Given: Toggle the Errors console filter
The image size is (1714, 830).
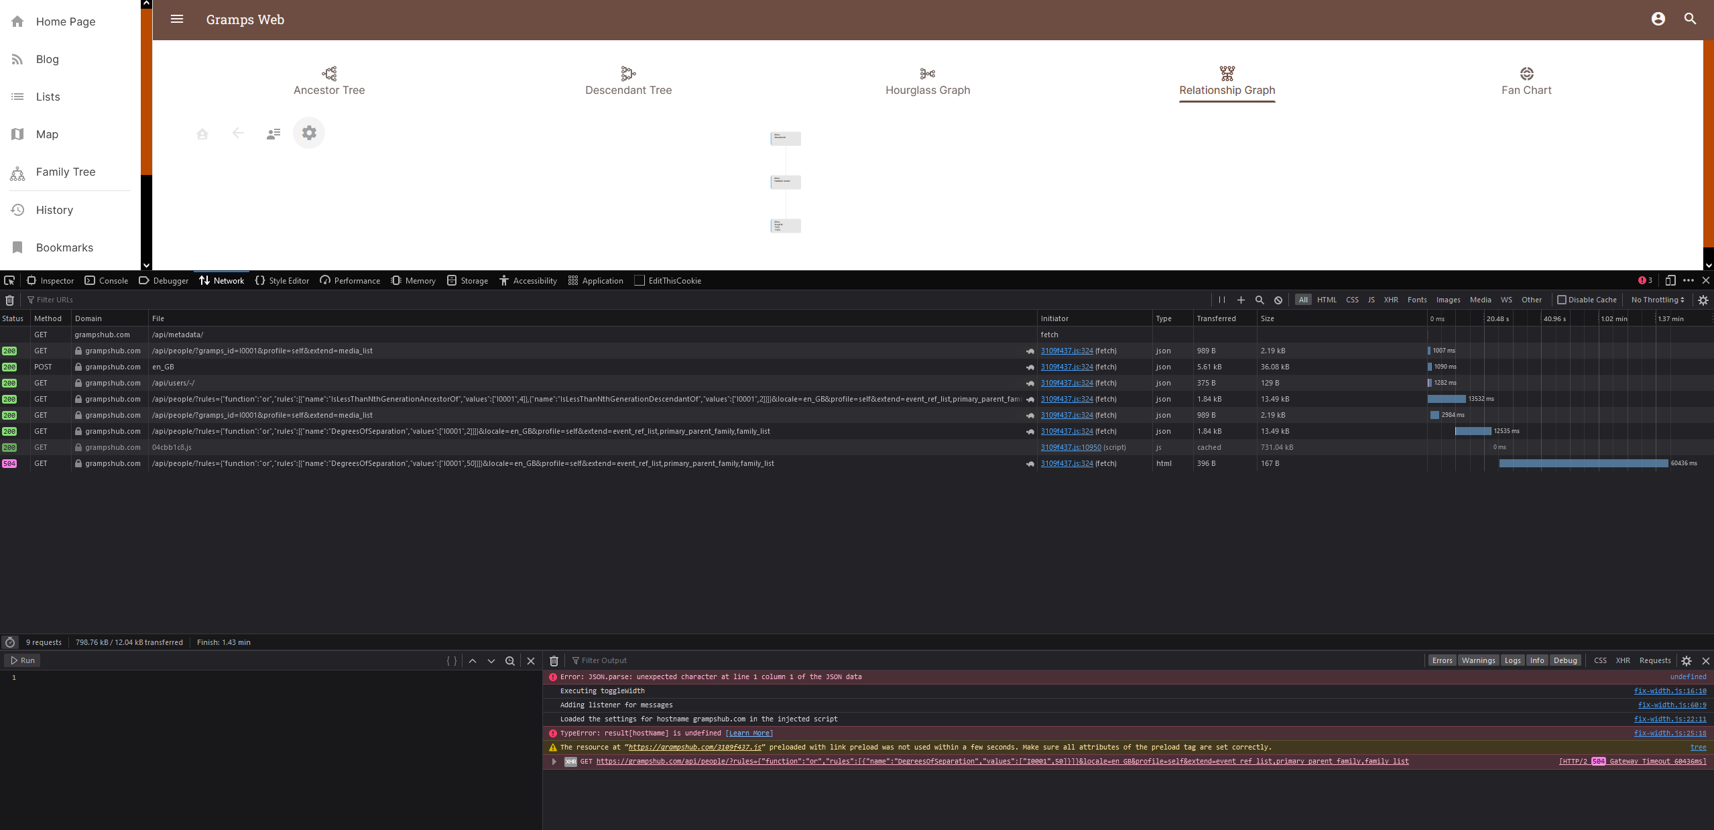Looking at the screenshot, I should pos(1442,661).
